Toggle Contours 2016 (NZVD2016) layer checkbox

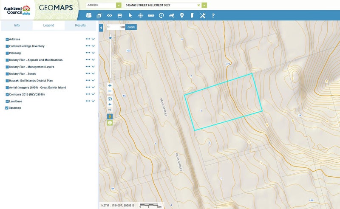(x=7, y=94)
